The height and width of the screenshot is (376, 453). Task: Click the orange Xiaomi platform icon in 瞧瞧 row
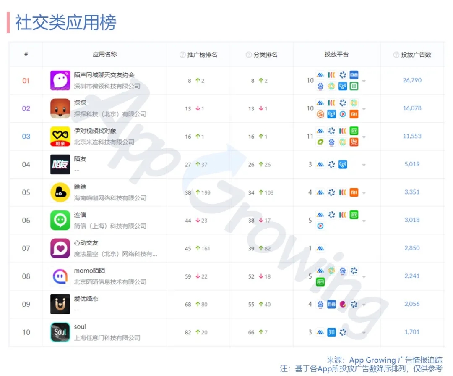point(354,192)
